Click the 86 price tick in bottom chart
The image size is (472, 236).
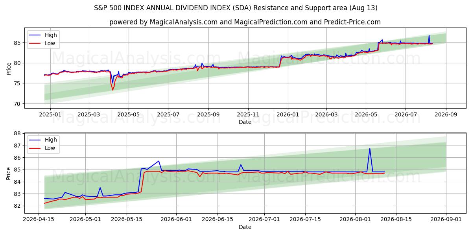click(x=18, y=158)
